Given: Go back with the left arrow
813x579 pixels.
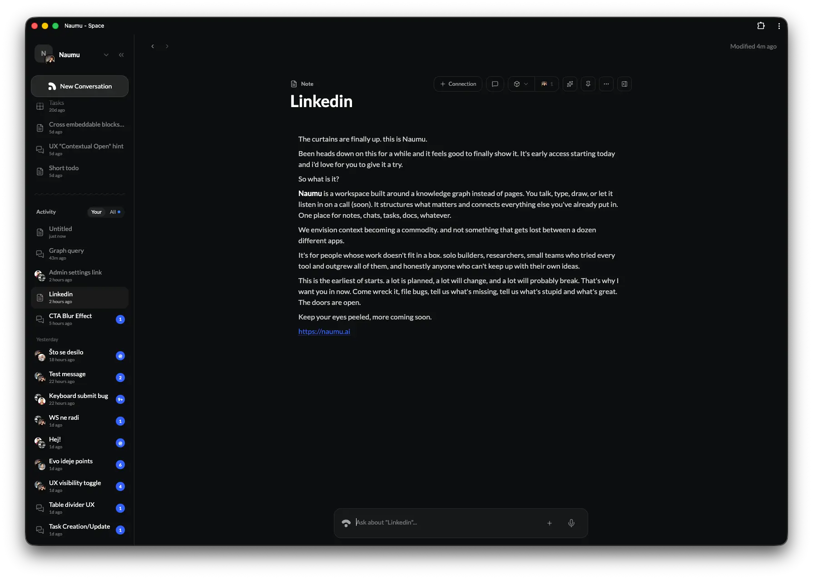Looking at the screenshot, I should pos(153,46).
